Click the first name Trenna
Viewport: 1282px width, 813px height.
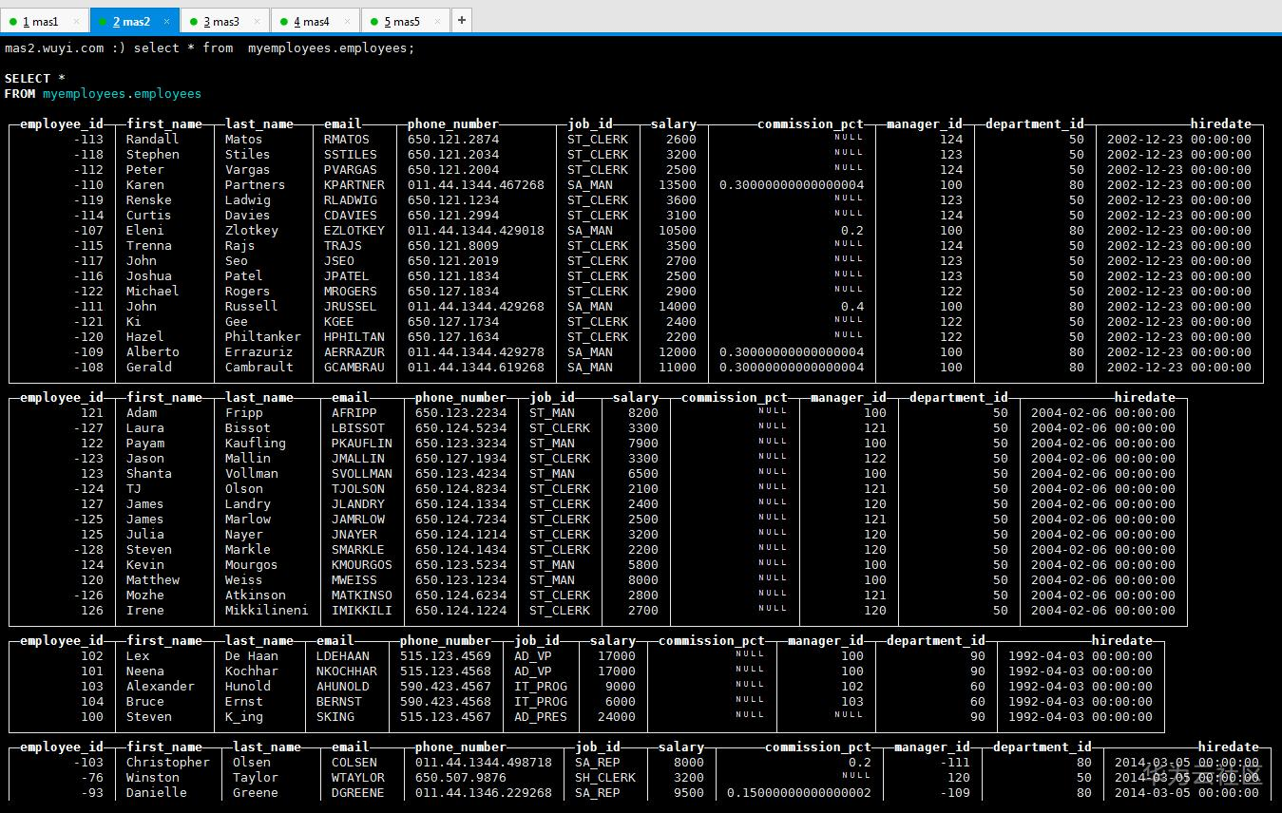click(148, 246)
